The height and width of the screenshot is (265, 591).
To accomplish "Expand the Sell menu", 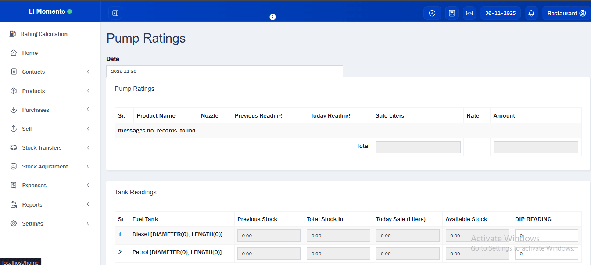I will click(87, 129).
